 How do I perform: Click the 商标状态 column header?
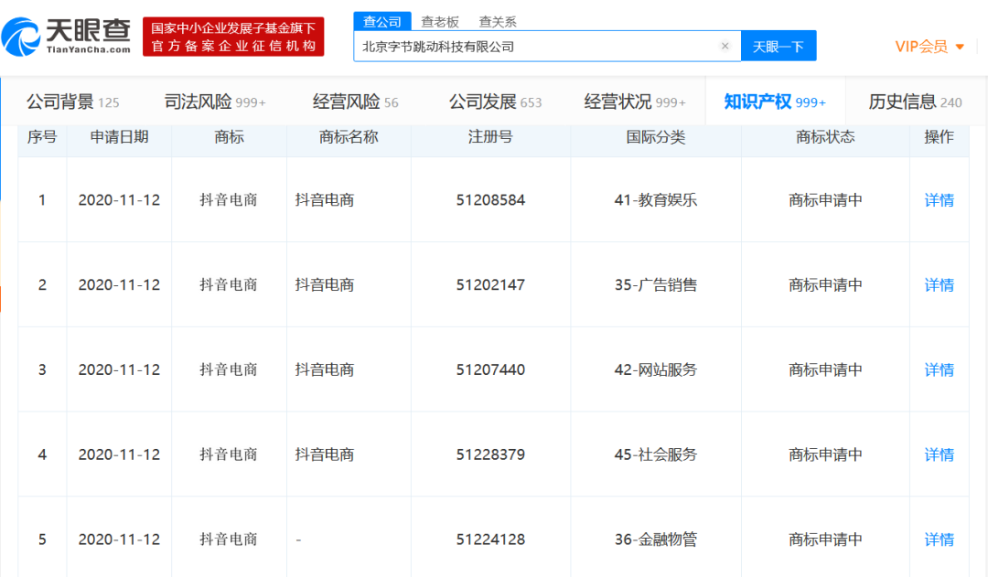click(x=825, y=136)
